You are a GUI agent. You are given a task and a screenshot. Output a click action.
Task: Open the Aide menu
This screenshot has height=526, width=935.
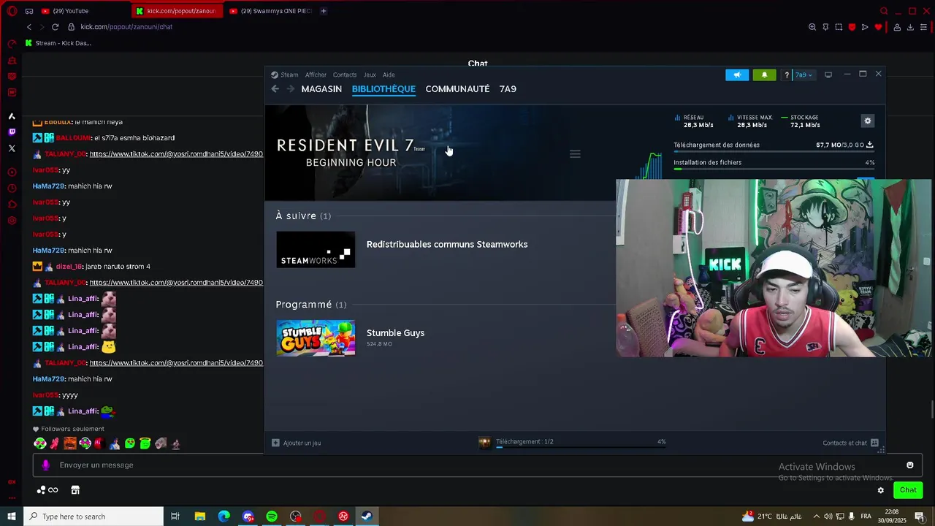389,75
